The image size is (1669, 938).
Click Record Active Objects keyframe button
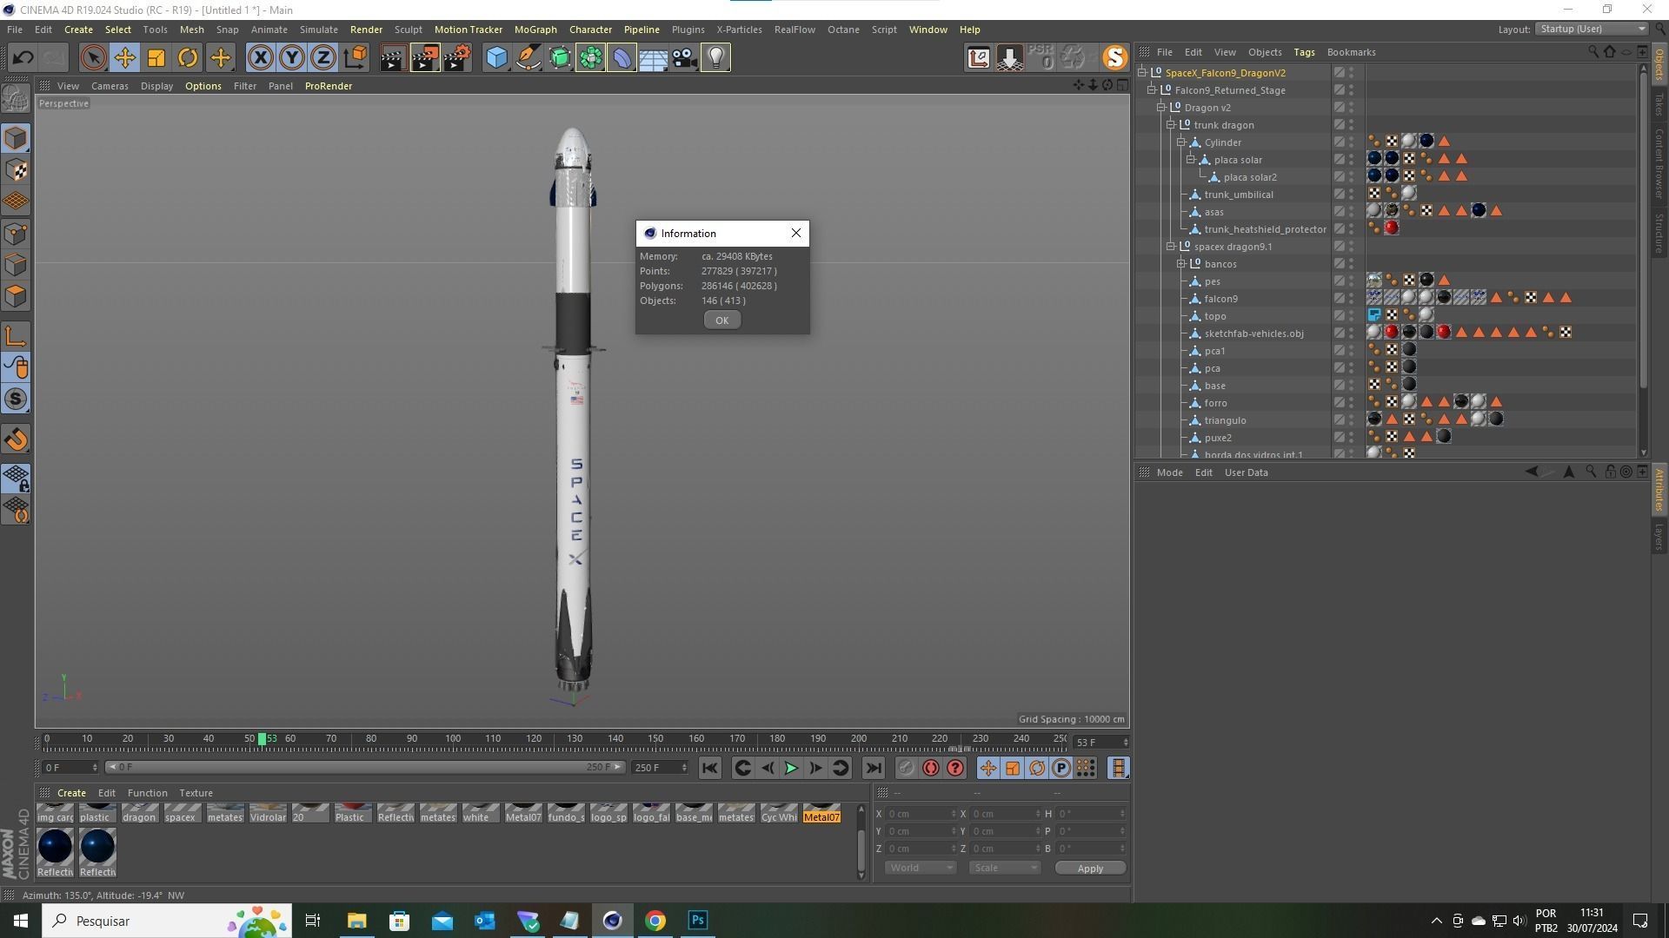coord(906,768)
